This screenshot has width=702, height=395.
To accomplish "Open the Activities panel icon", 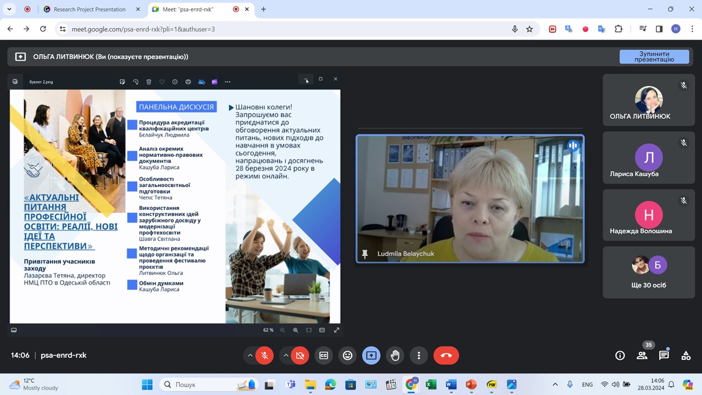I will click(x=686, y=356).
